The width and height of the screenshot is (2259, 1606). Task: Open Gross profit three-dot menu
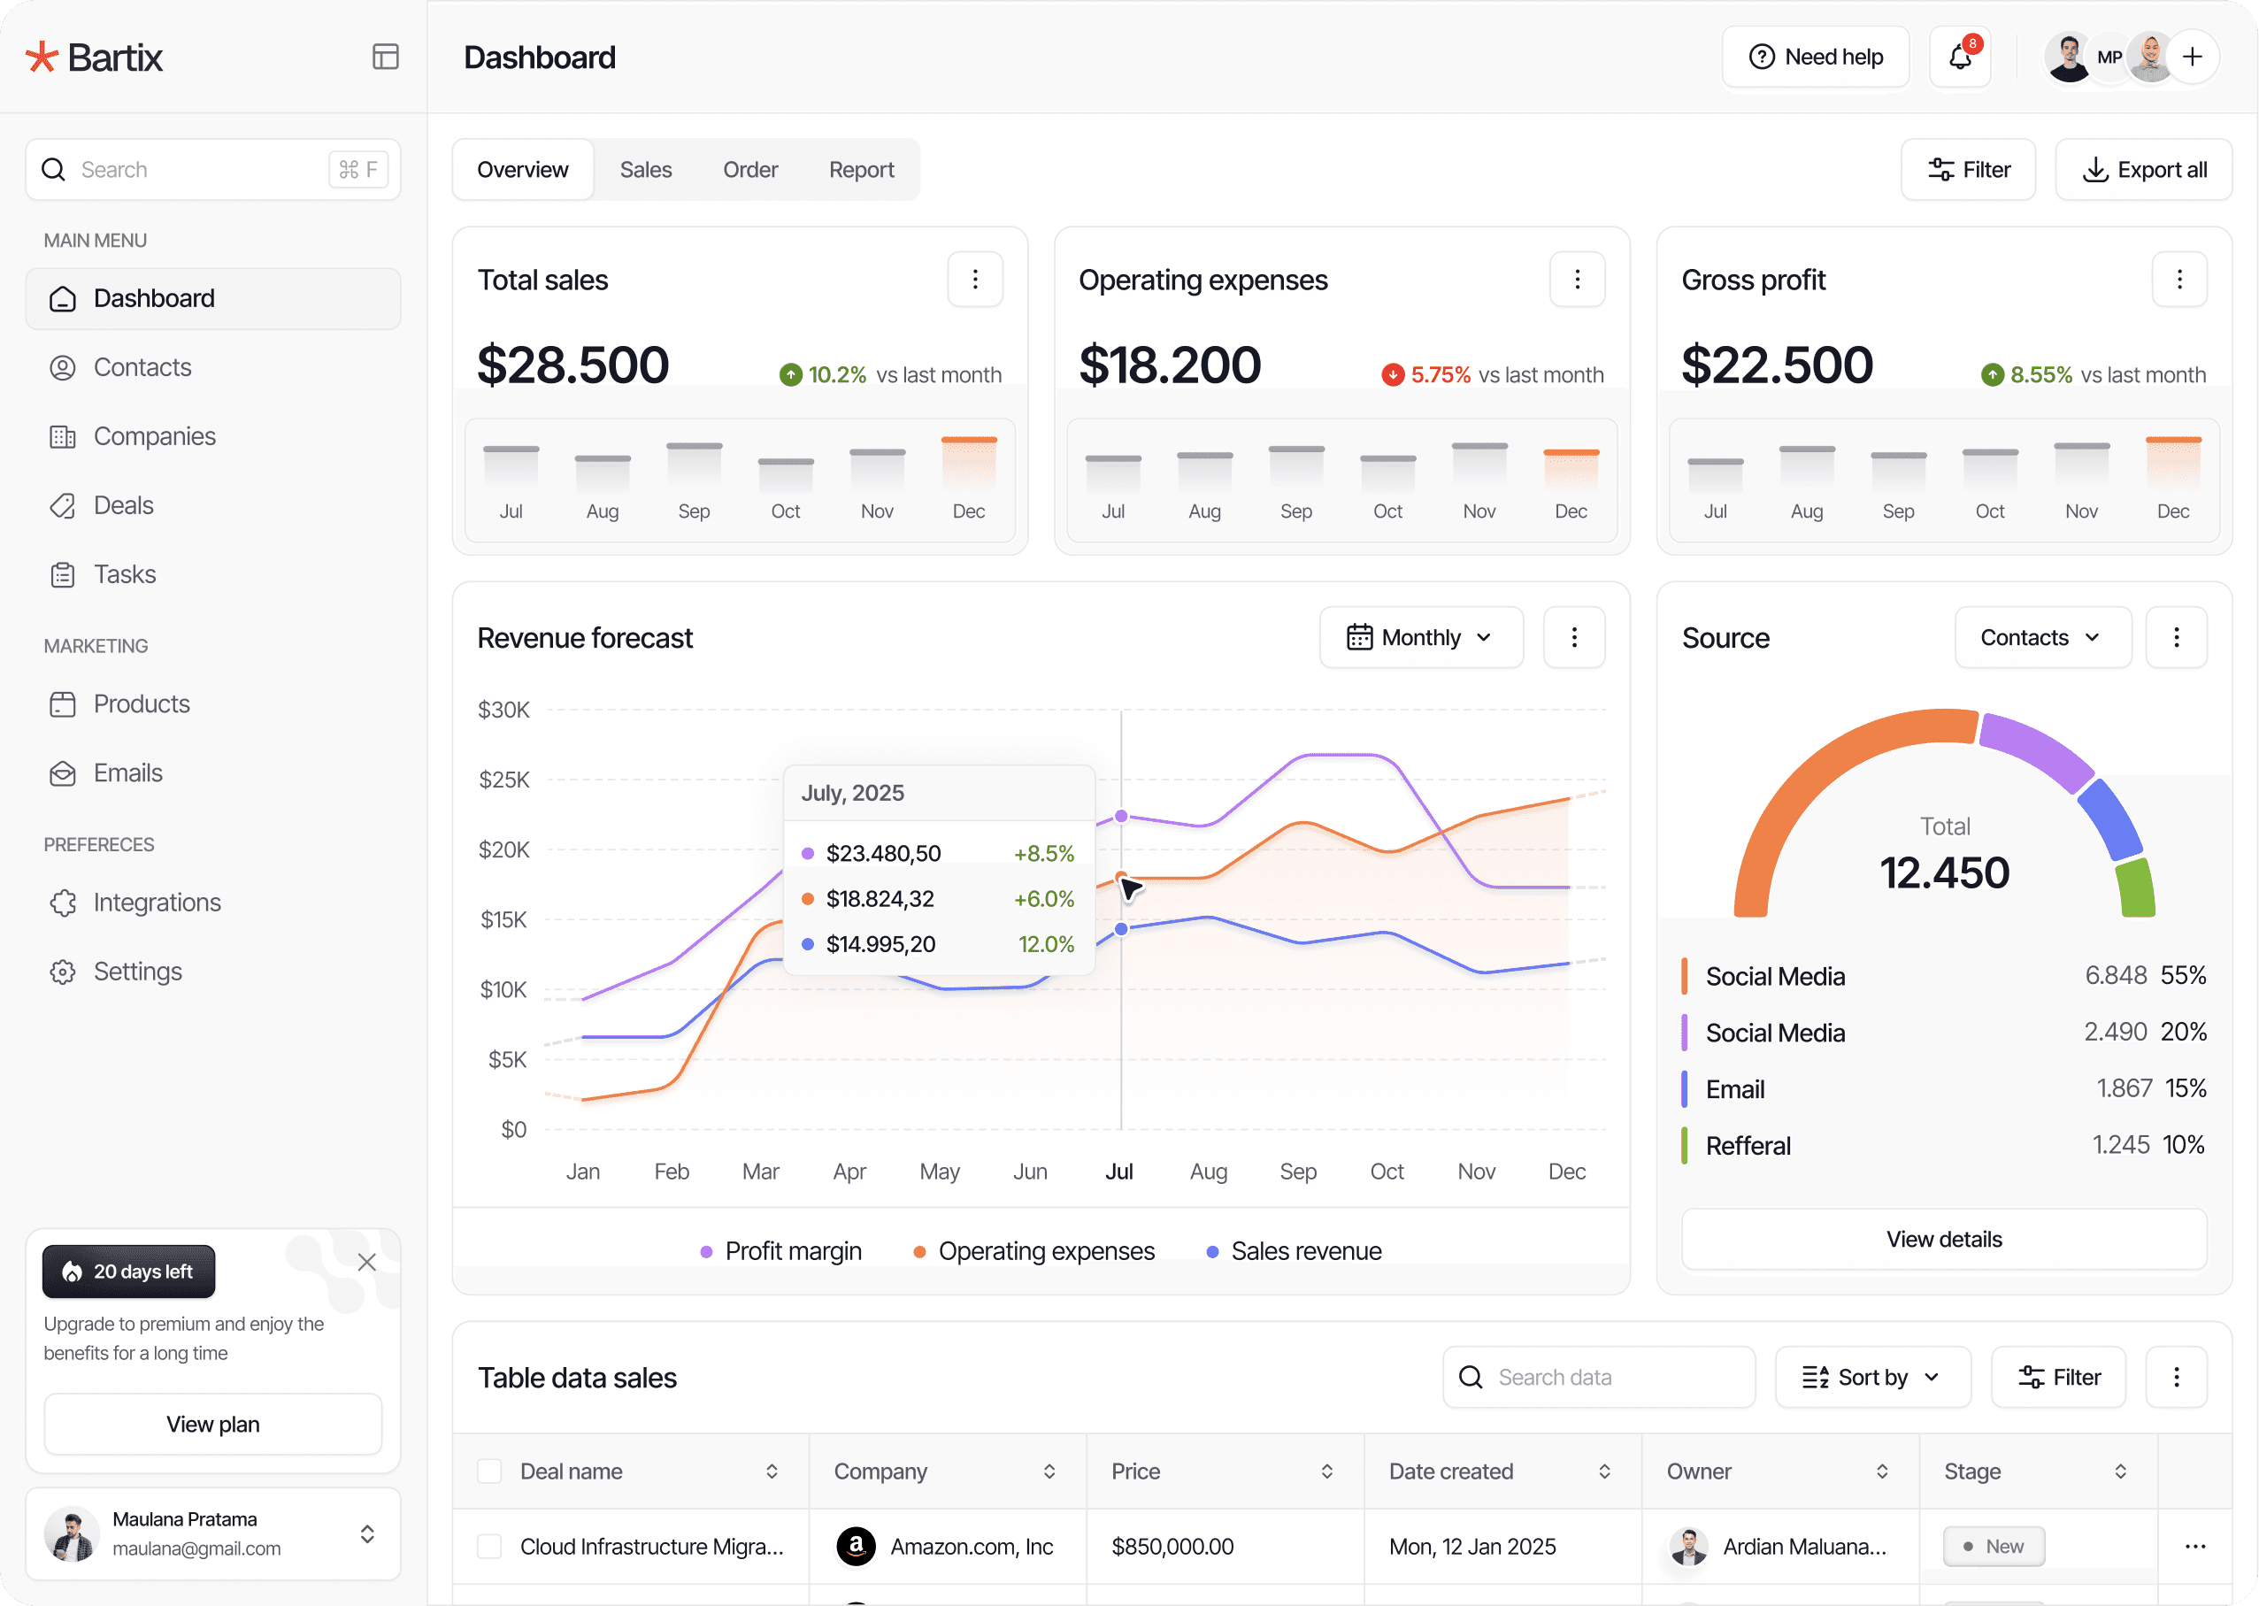pyautogui.click(x=2178, y=280)
